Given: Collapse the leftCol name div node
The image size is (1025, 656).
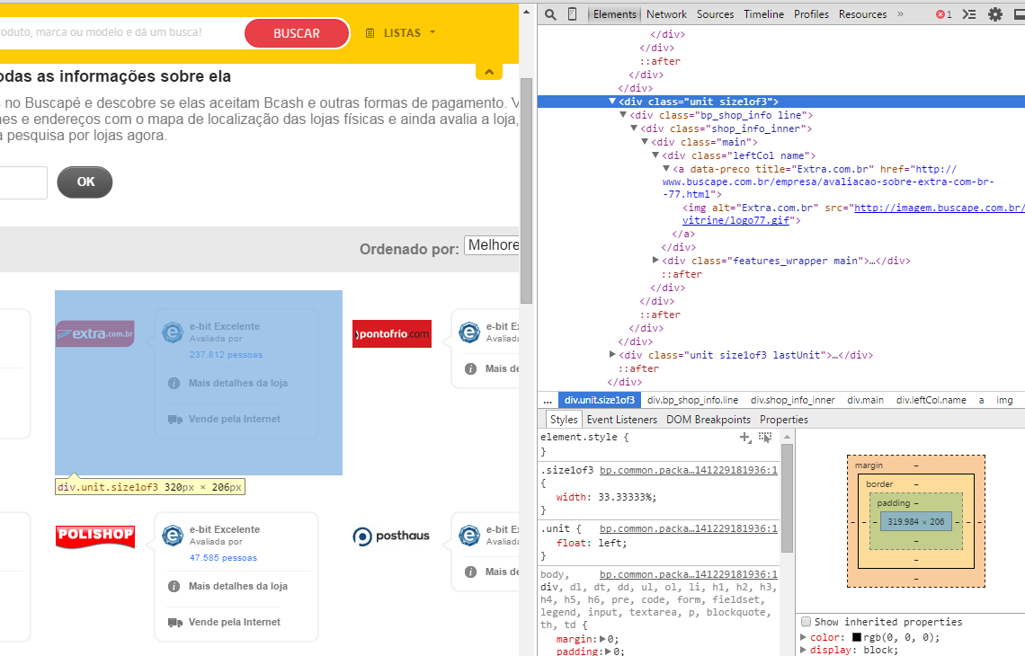Looking at the screenshot, I should tap(655, 155).
